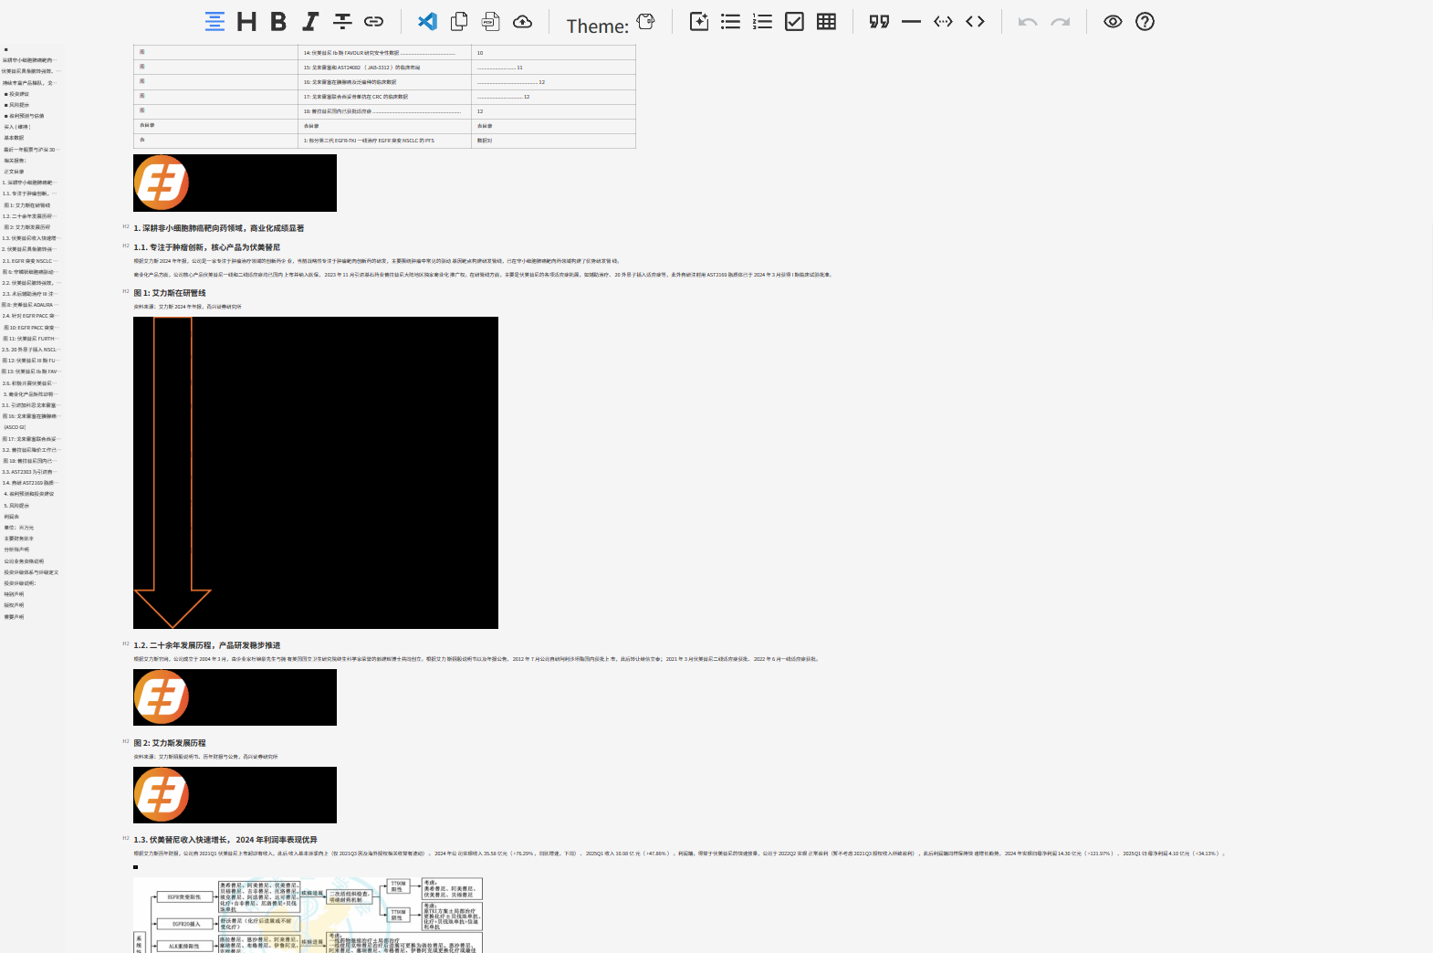Open outline entry 重要声明
This screenshot has height=953, width=1433.
pos(15,617)
